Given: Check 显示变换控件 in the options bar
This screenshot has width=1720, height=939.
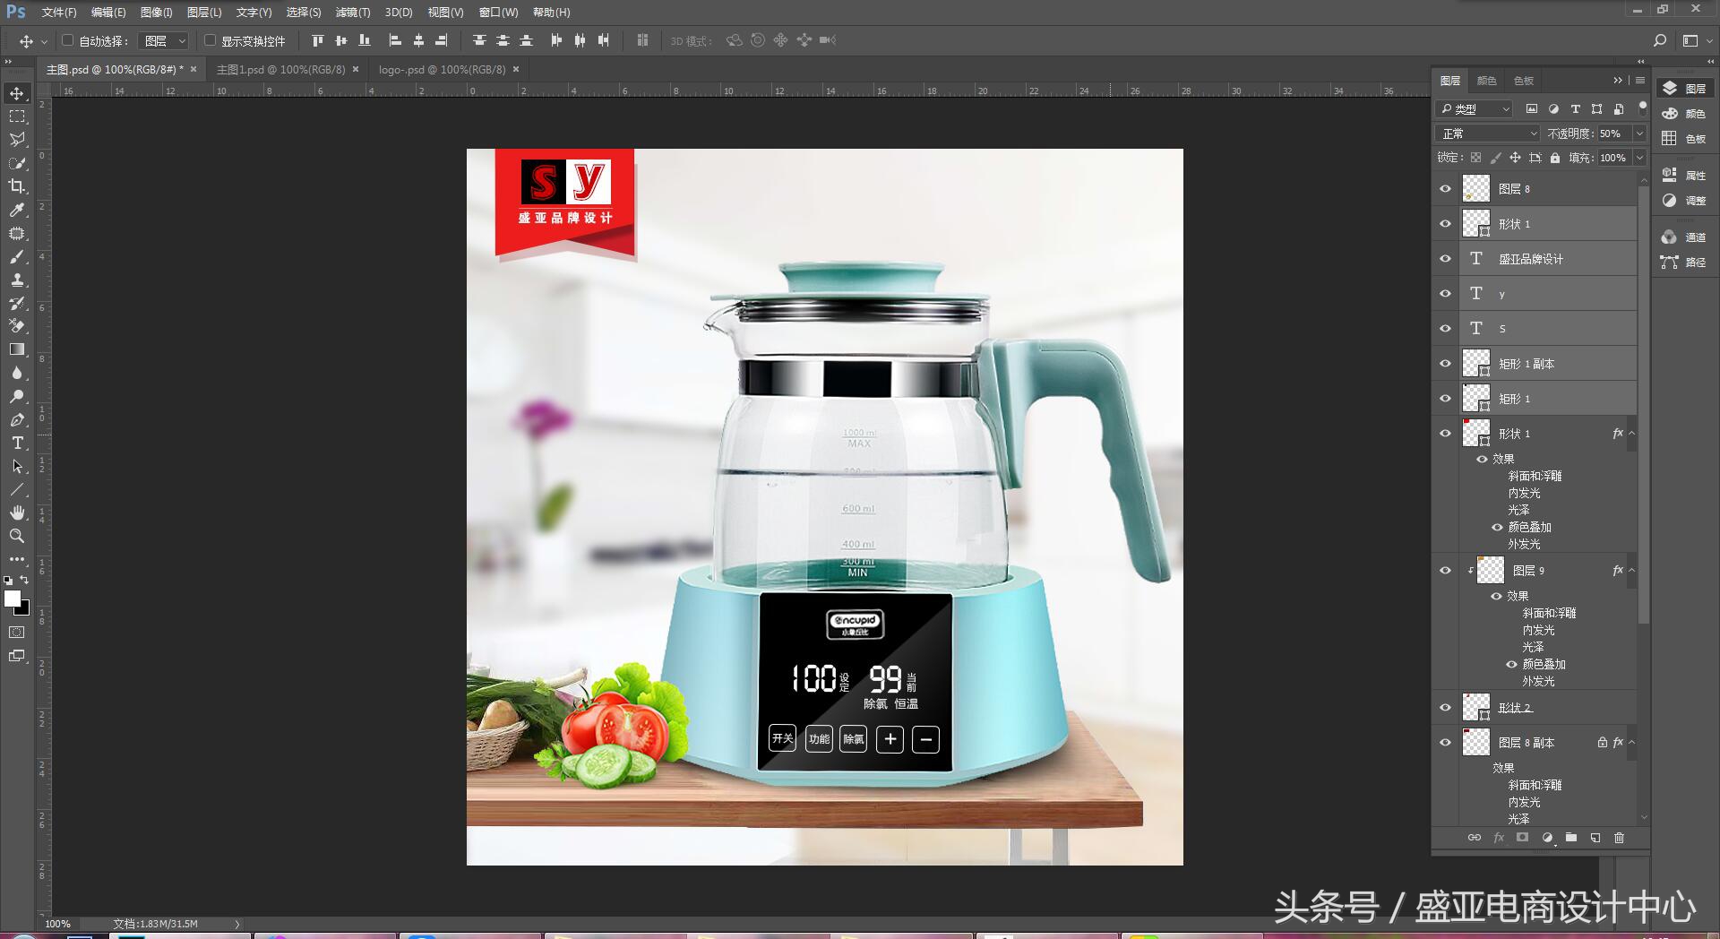Looking at the screenshot, I should [x=210, y=40].
